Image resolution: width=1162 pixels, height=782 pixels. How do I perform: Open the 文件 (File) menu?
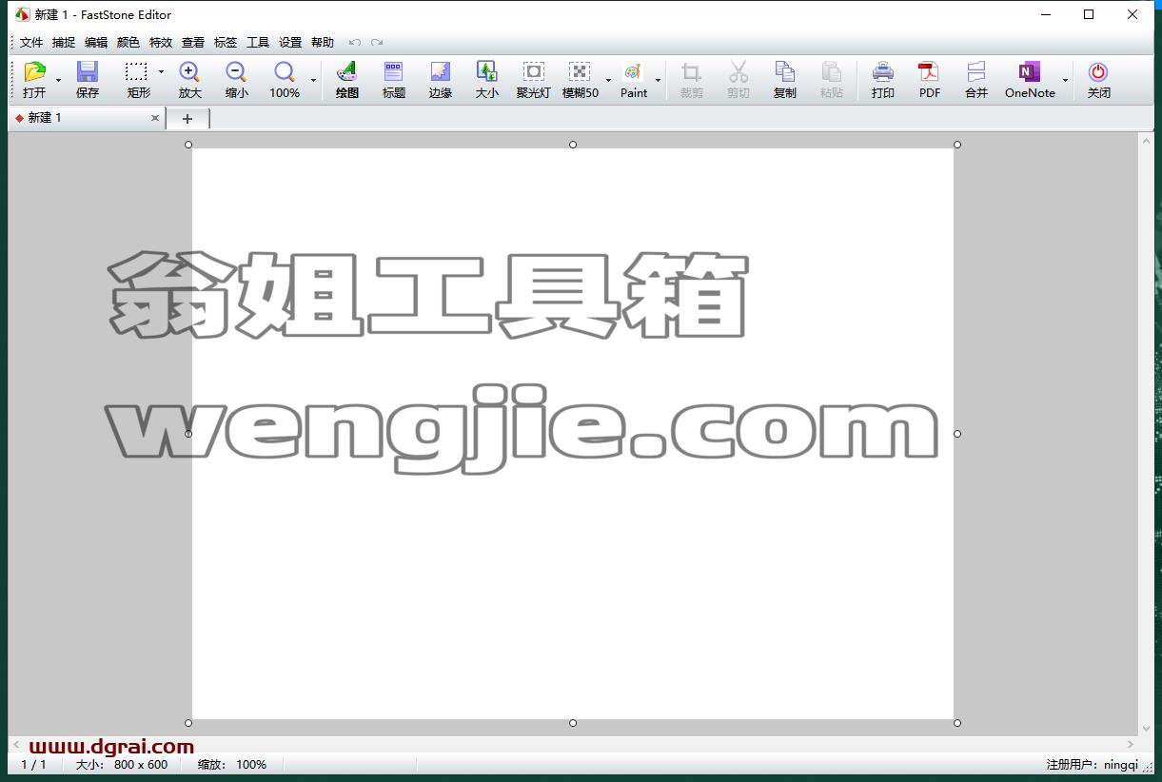[x=31, y=43]
